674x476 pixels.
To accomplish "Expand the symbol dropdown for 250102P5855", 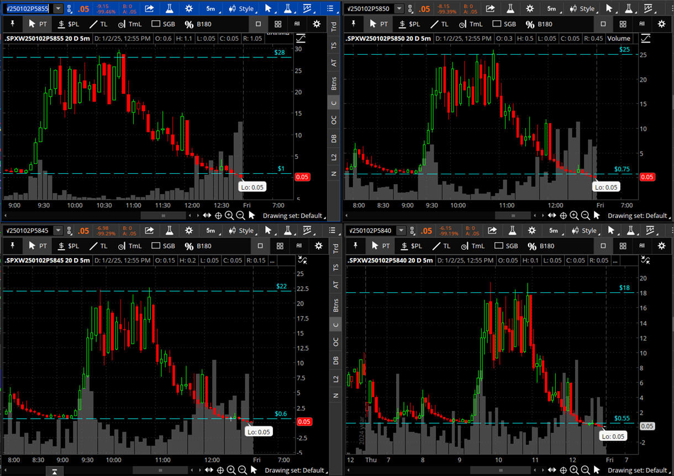I will pyautogui.click(x=57, y=9).
